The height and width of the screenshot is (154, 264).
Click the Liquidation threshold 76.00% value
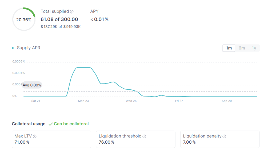pos(106,142)
